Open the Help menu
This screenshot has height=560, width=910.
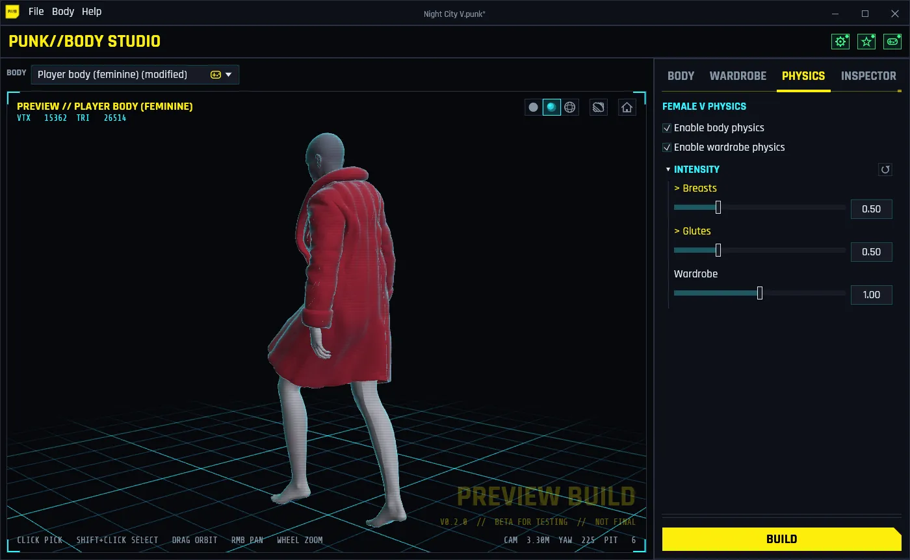tap(92, 12)
